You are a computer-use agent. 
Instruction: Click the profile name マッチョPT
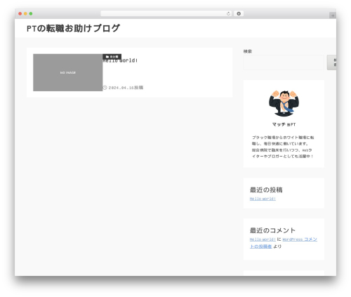pos(284,124)
